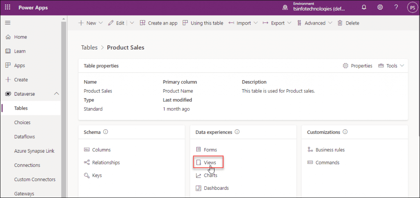Image resolution: width=420 pixels, height=198 pixels.
Task: Click the Delete trash can icon
Action: click(340, 23)
